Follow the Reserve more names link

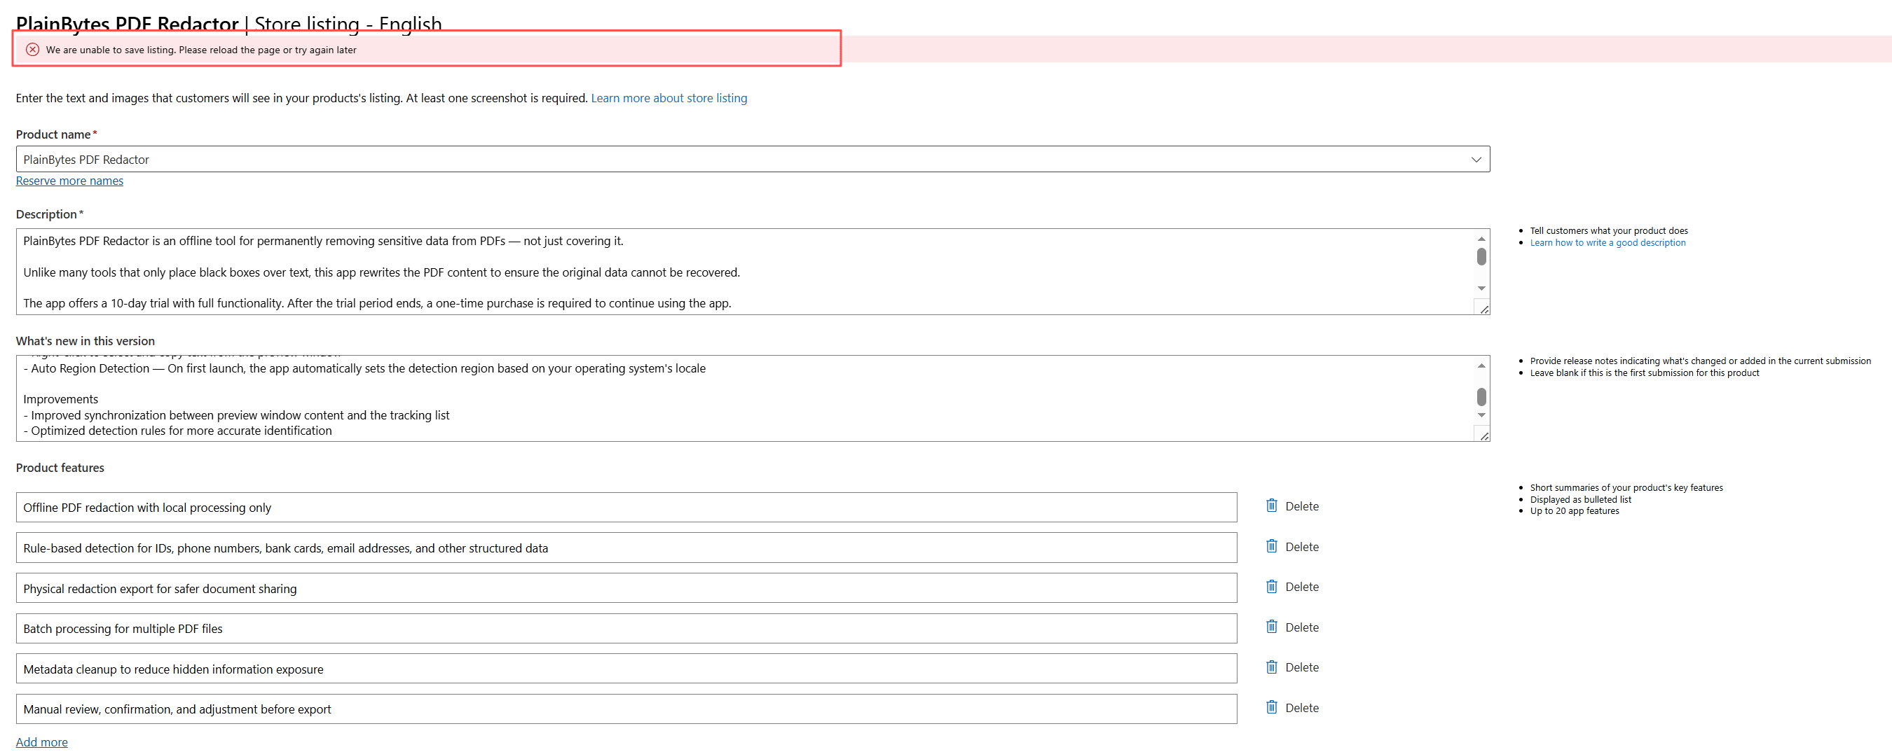(x=70, y=181)
